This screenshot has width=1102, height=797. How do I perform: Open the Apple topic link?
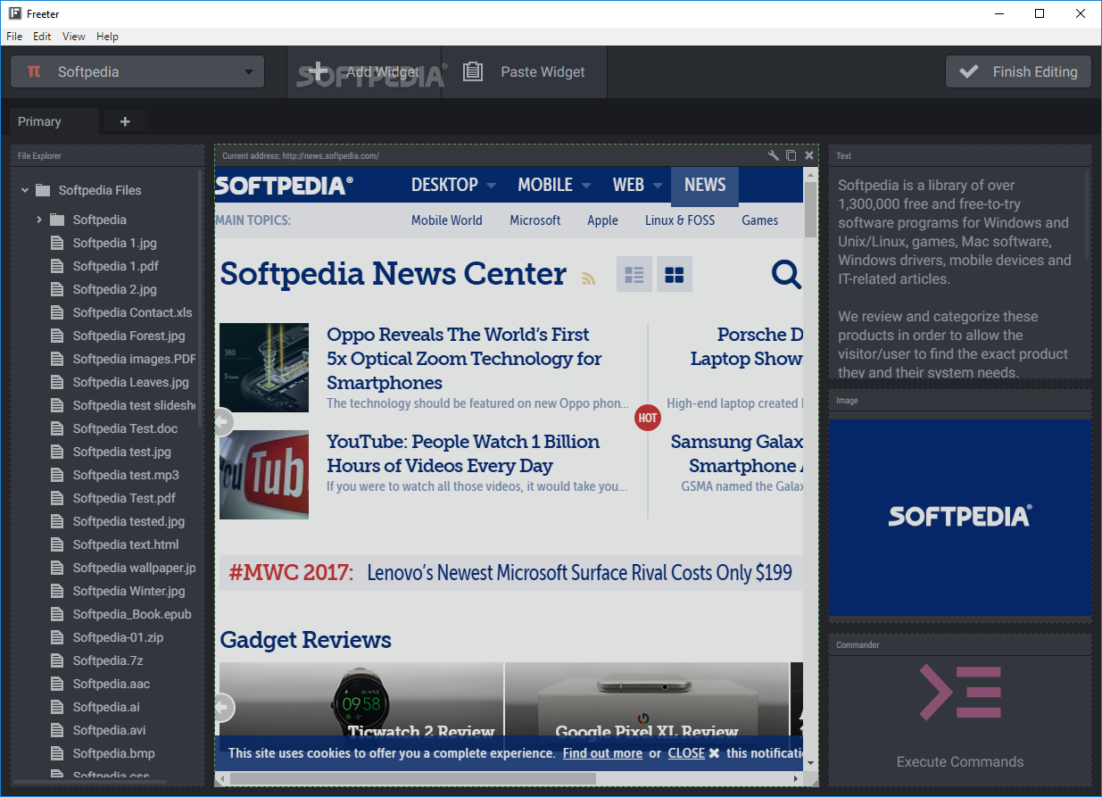pyautogui.click(x=602, y=220)
